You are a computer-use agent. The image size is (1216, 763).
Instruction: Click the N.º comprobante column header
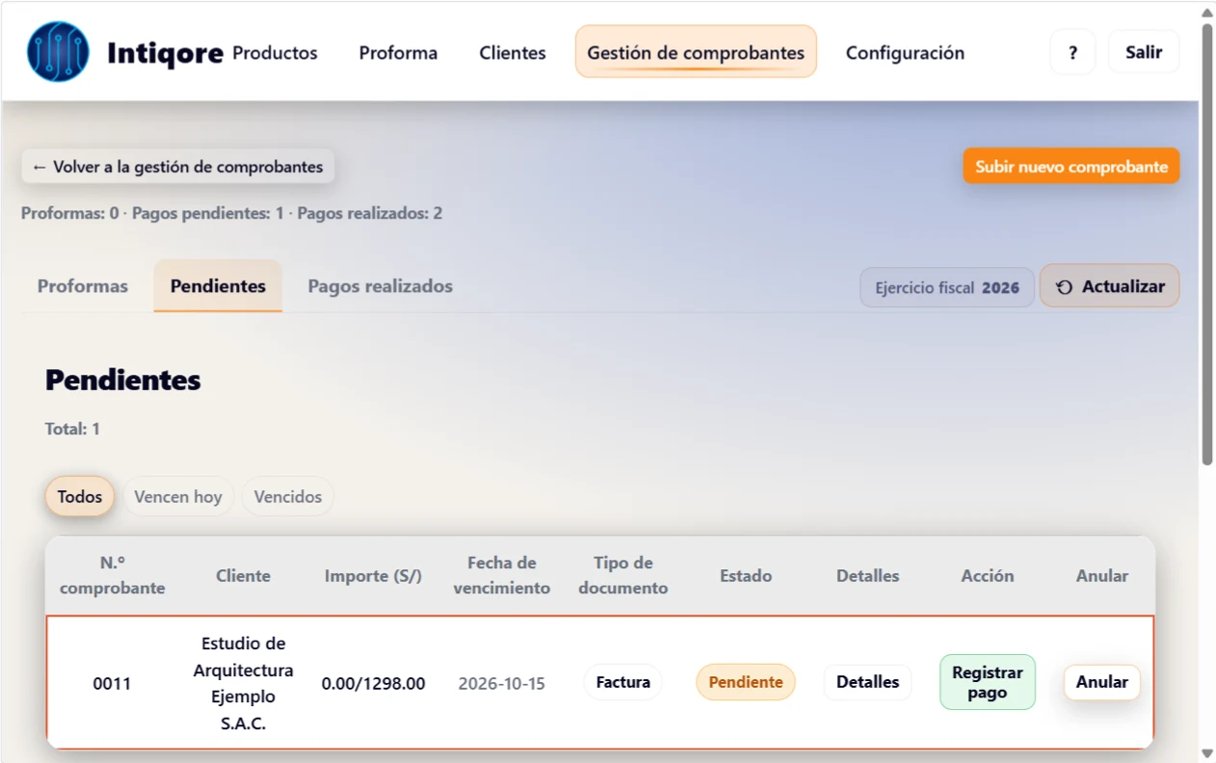tap(113, 575)
